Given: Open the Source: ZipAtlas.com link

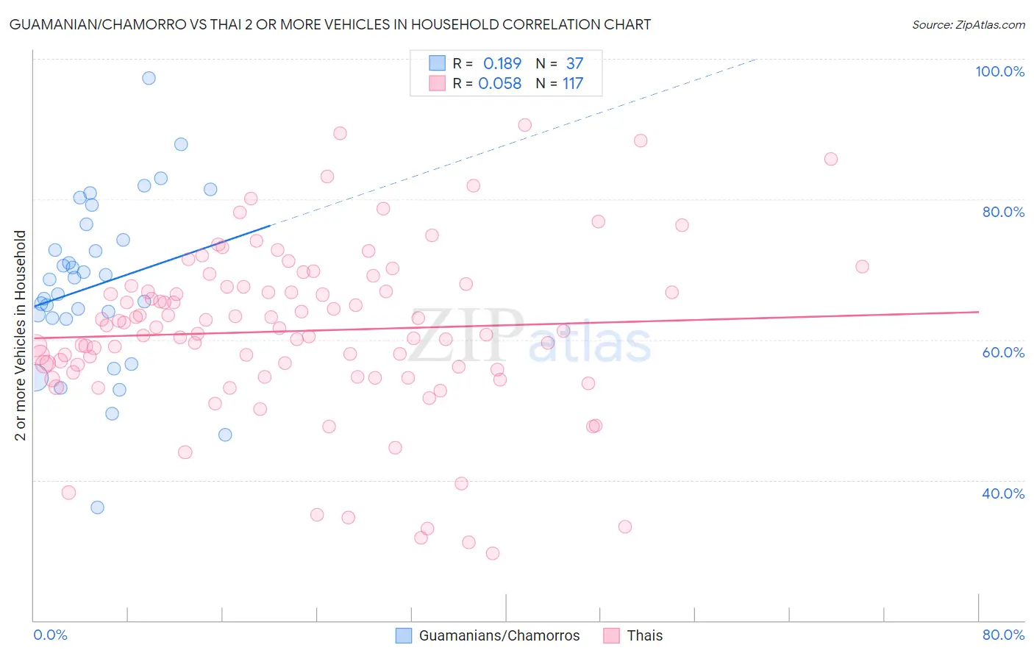Looking at the screenshot, I should (x=969, y=24).
